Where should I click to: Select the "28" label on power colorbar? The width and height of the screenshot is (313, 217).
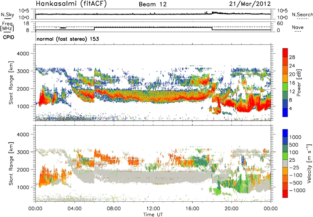pyautogui.click(x=292, y=57)
